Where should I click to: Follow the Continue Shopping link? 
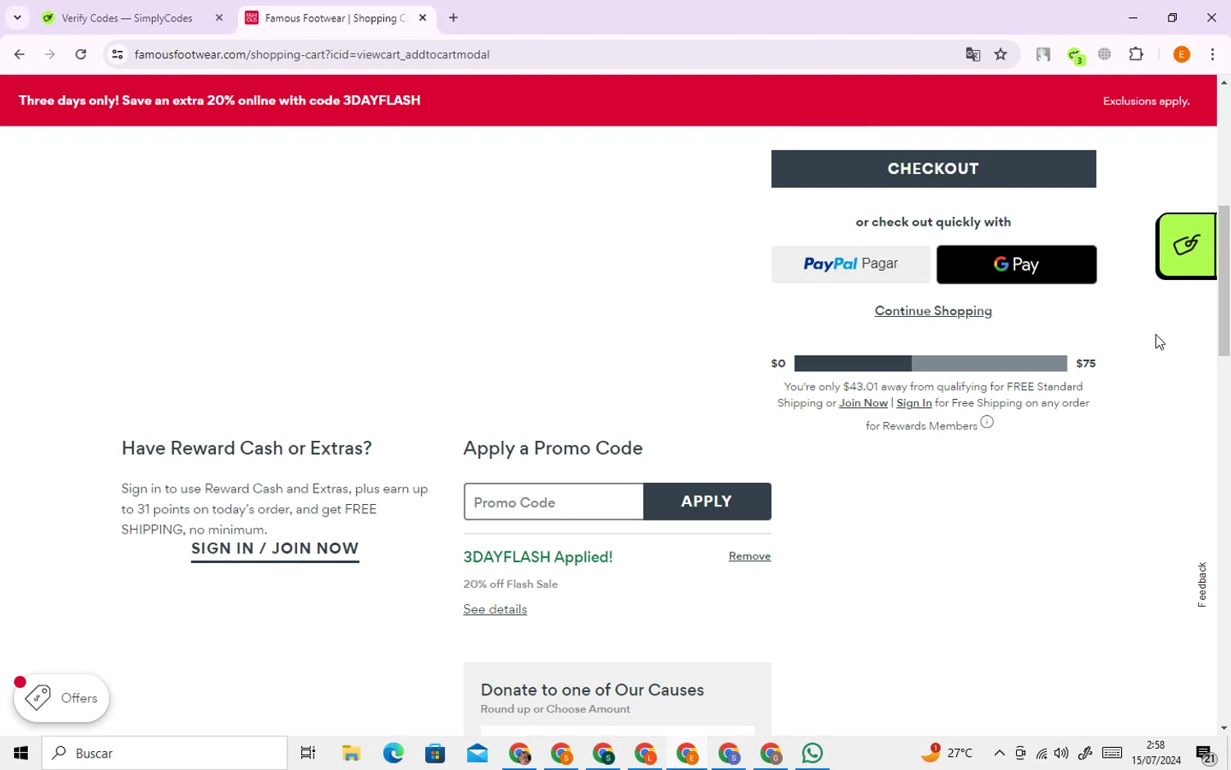click(933, 310)
